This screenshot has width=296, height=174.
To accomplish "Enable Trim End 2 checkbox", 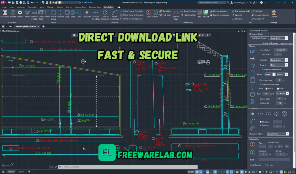I will click(278, 88).
